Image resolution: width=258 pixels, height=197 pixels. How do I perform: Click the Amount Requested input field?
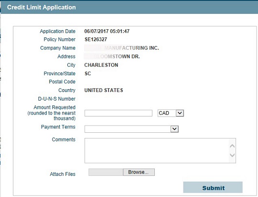coord(118,113)
